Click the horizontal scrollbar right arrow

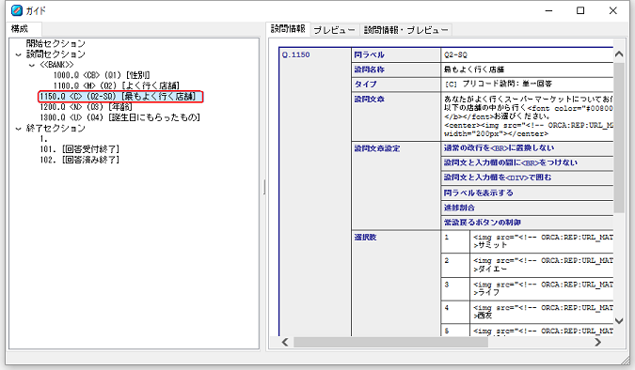(597, 343)
